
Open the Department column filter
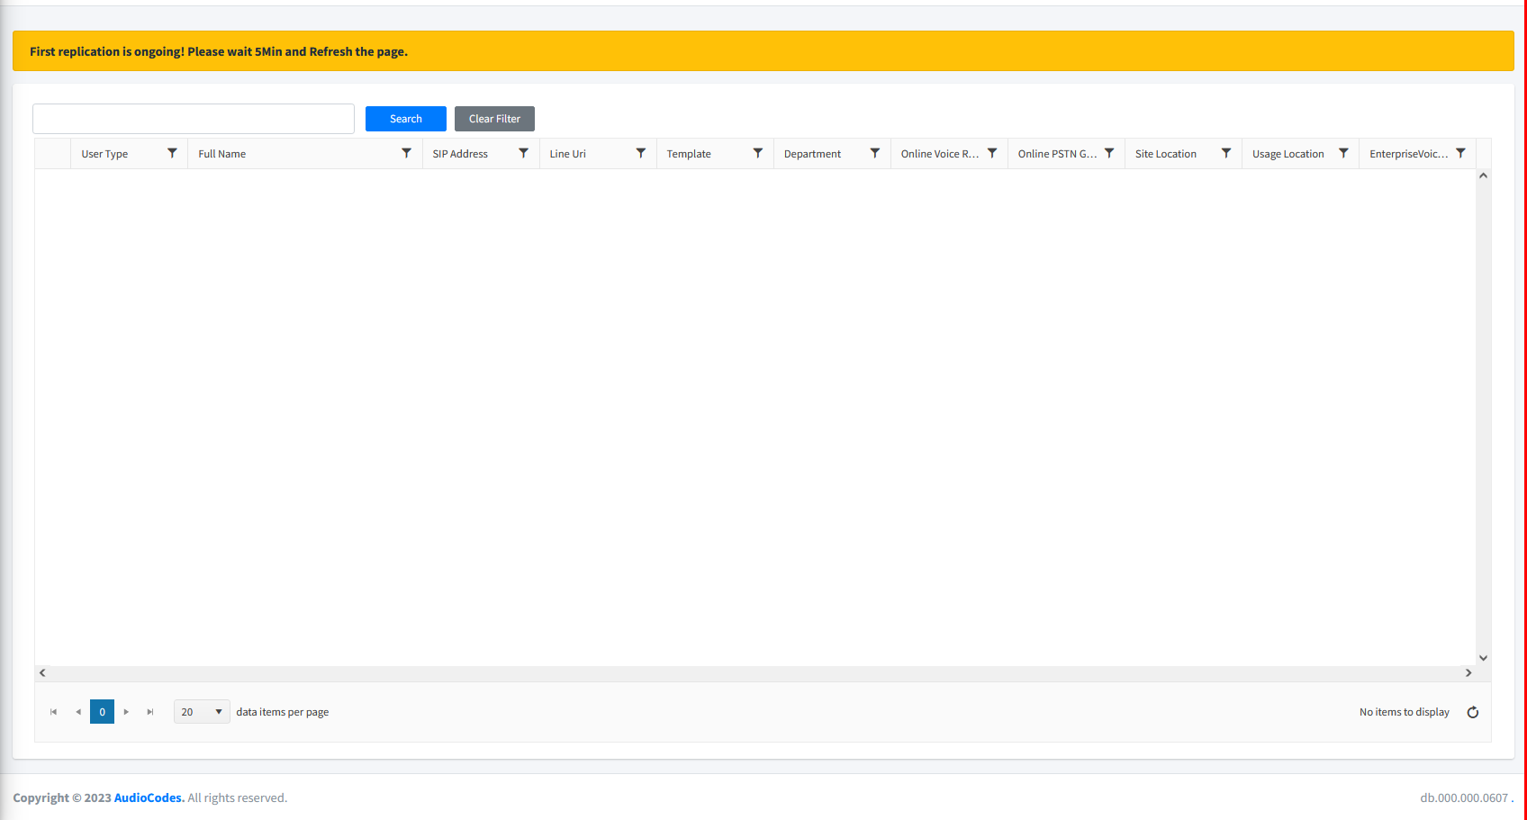click(x=874, y=154)
